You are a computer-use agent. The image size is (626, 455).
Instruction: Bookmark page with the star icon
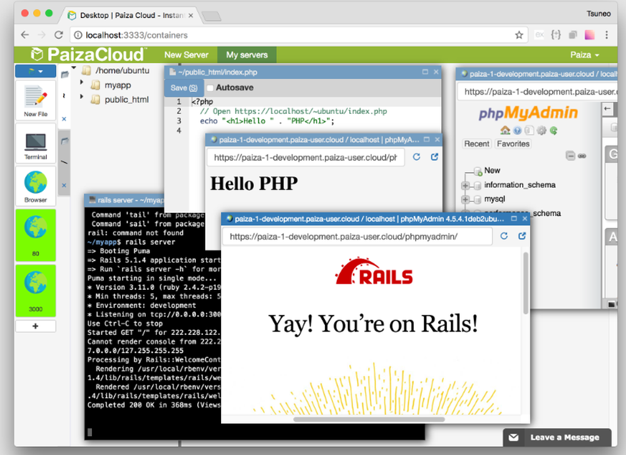pos(518,35)
